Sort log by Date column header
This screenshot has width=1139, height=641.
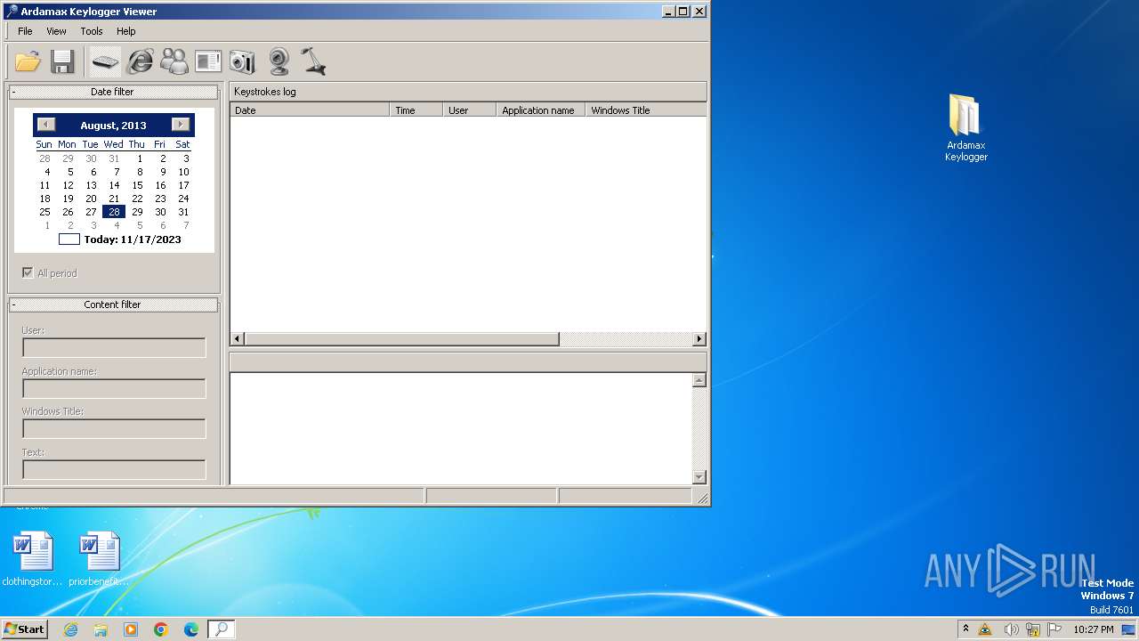(310, 110)
